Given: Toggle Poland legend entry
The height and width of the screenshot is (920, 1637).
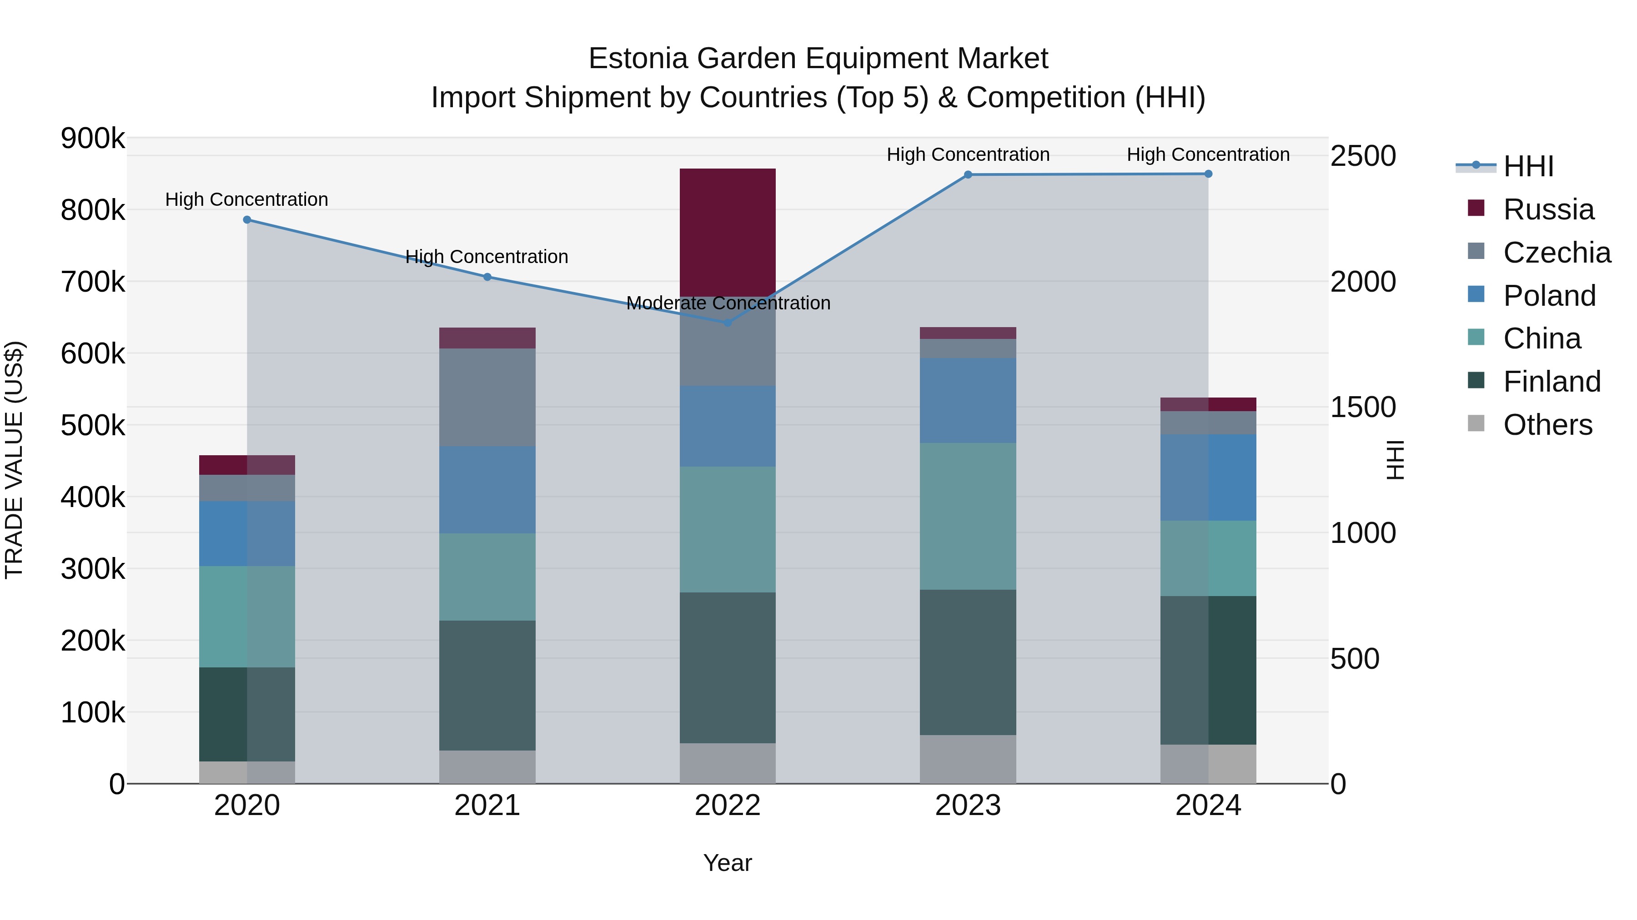Looking at the screenshot, I should click(x=1532, y=295).
